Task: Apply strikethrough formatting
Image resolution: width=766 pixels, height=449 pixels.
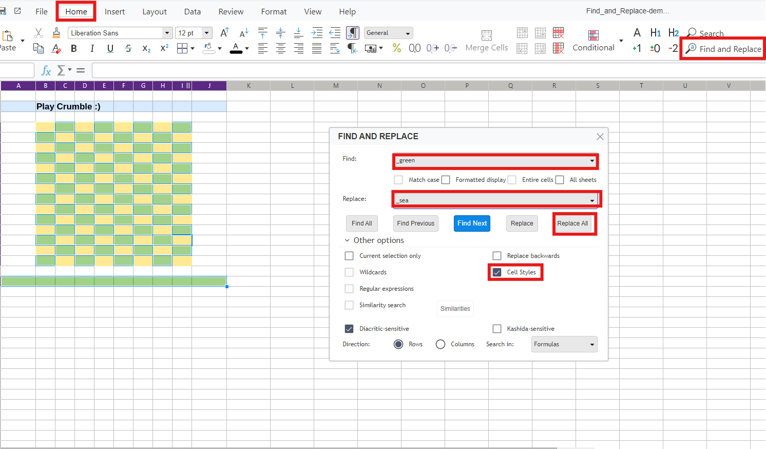Action: [x=128, y=48]
